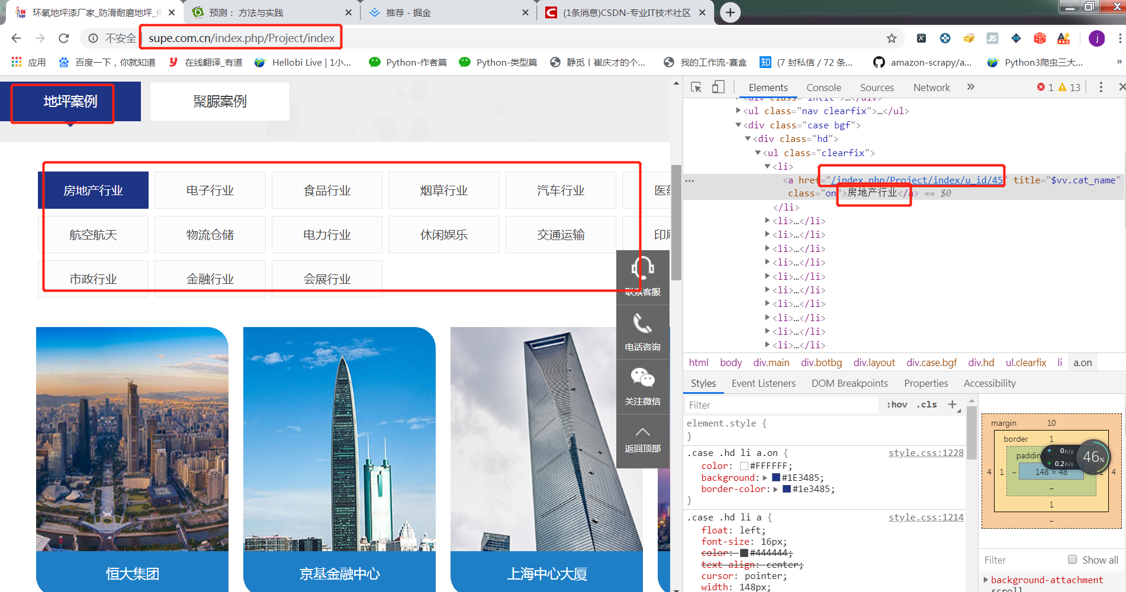Toggle the :hov element state panel
The height and width of the screenshot is (592, 1126).
896,405
